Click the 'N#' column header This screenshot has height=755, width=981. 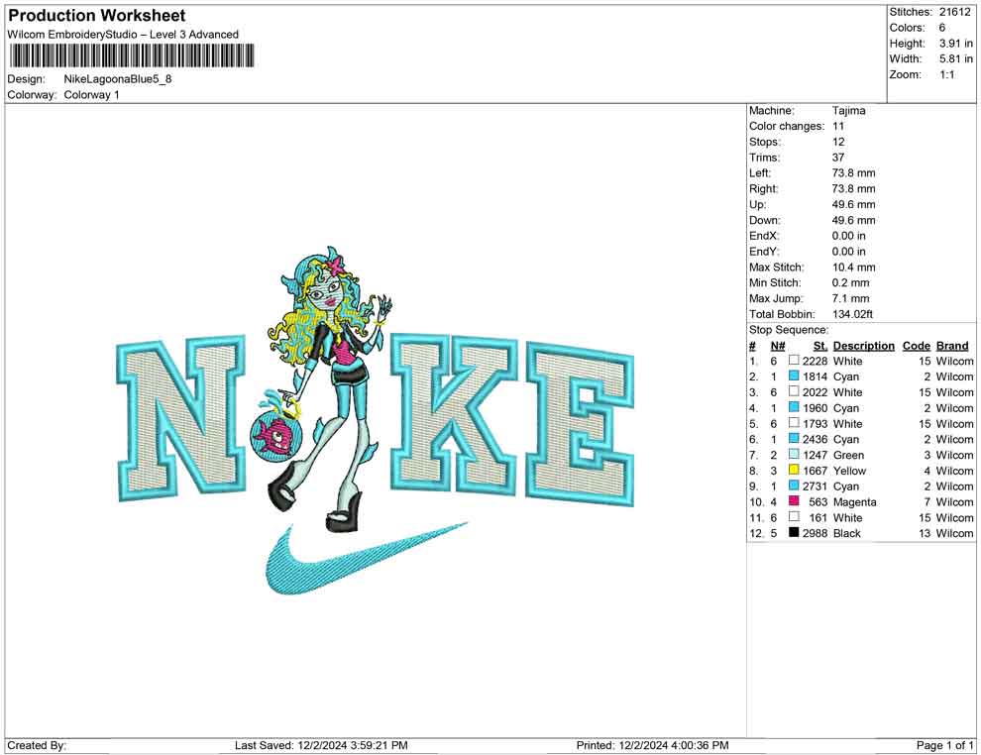(778, 346)
